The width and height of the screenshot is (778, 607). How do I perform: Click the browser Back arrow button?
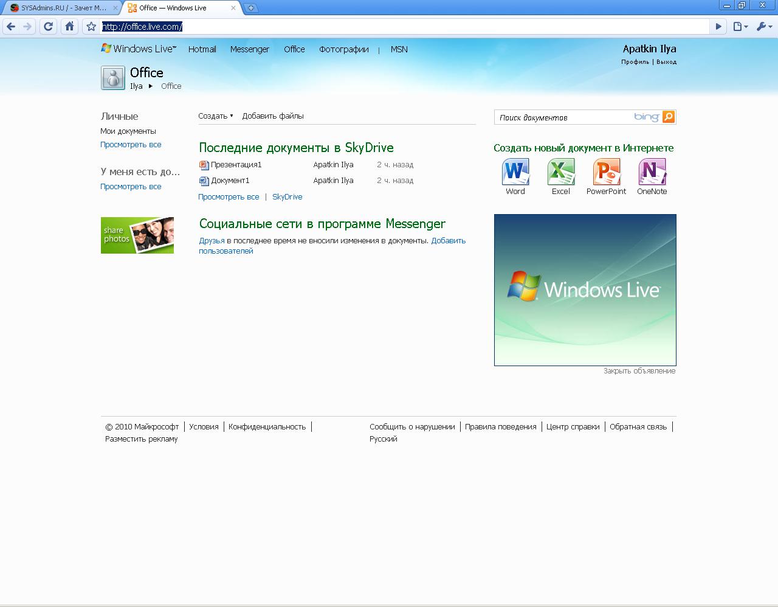[11, 26]
